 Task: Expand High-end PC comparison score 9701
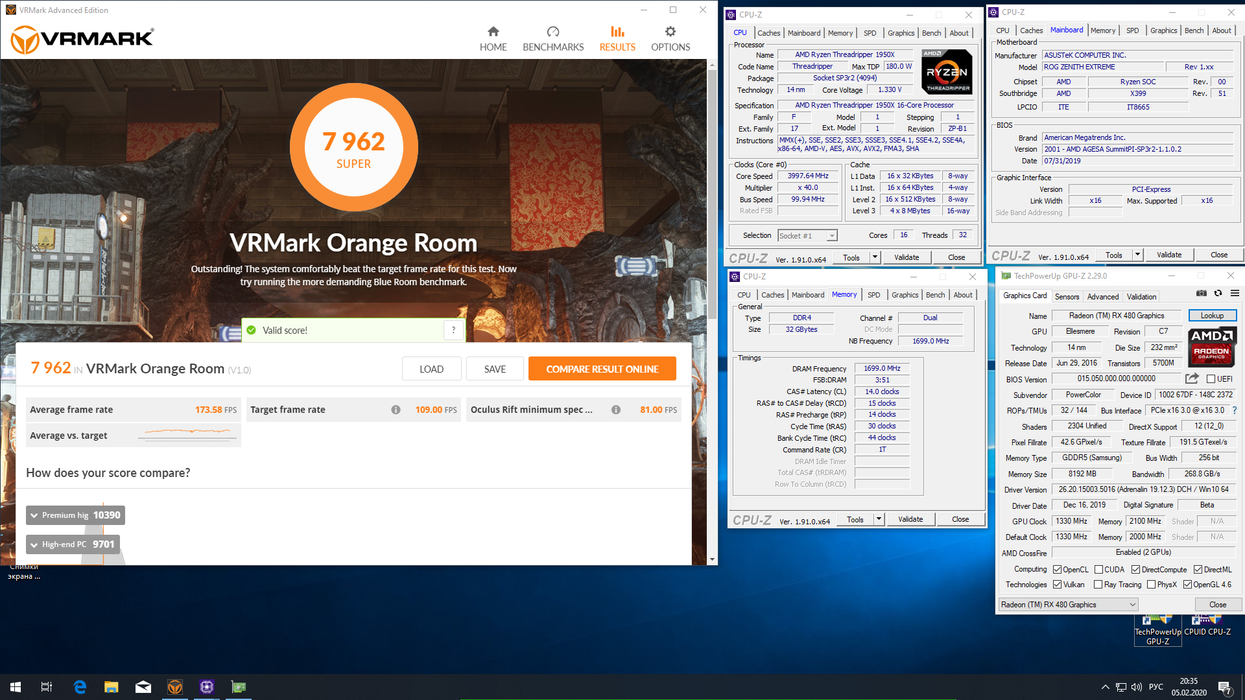coord(73,544)
